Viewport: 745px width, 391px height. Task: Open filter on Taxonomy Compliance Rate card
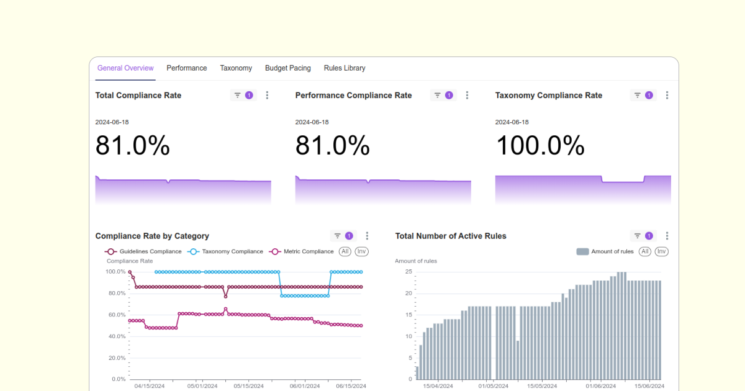click(643, 96)
